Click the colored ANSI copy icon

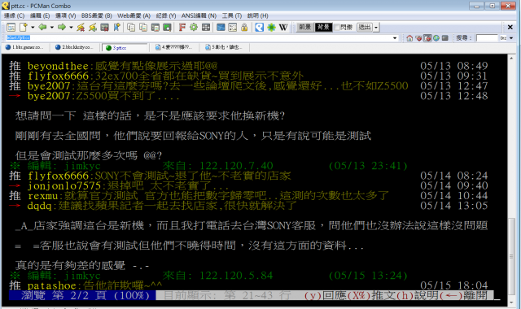[143, 27]
